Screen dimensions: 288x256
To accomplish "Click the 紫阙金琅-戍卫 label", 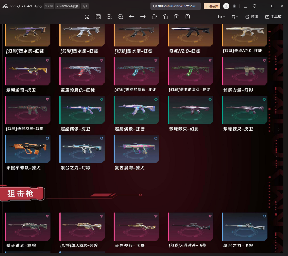I will [21, 90].
